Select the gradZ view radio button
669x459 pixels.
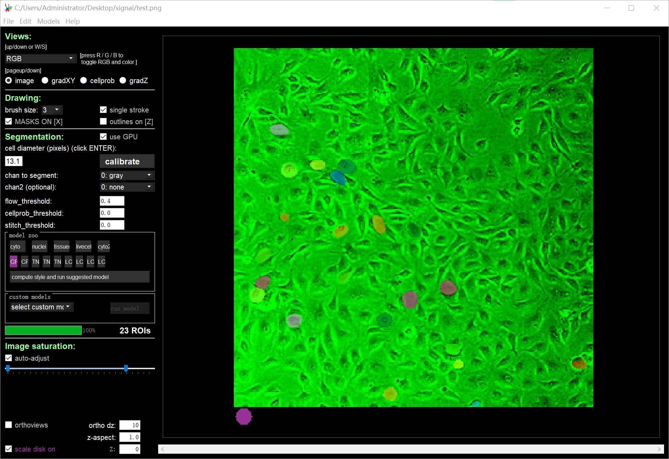click(x=123, y=81)
